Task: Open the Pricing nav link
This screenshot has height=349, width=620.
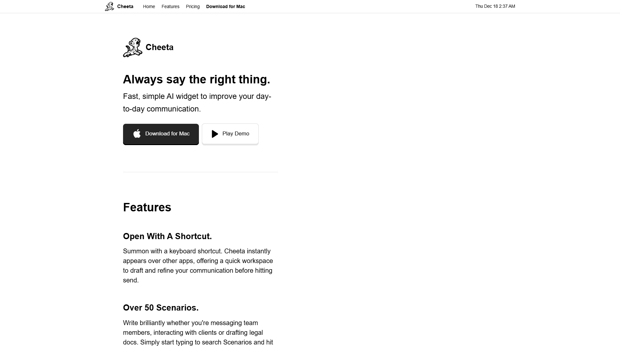Action: pyautogui.click(x=193, y=6)
